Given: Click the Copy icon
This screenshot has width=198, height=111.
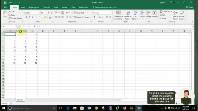Looking at the screenshot, I should tap(9, 15).
